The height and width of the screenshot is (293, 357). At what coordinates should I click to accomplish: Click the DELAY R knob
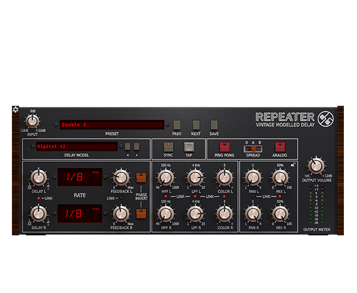pyautogui.click(x=39, y=214)
